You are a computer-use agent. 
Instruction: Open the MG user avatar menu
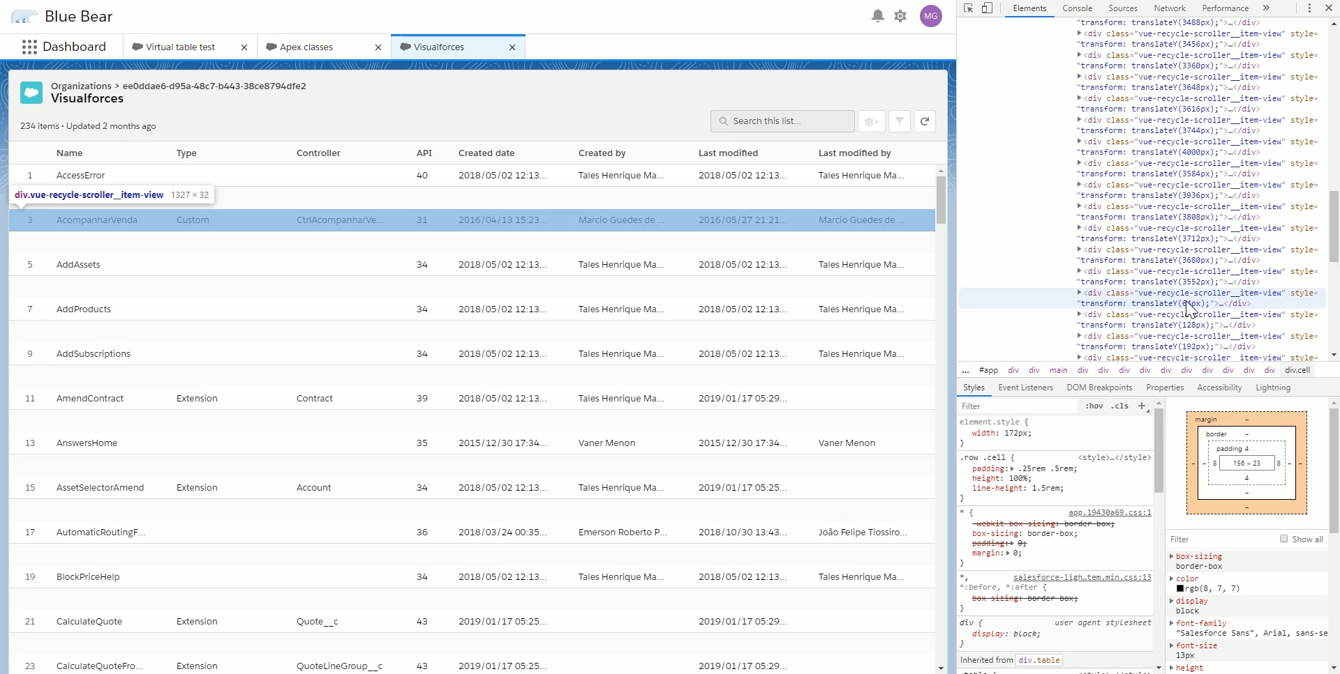click(931, 16)
